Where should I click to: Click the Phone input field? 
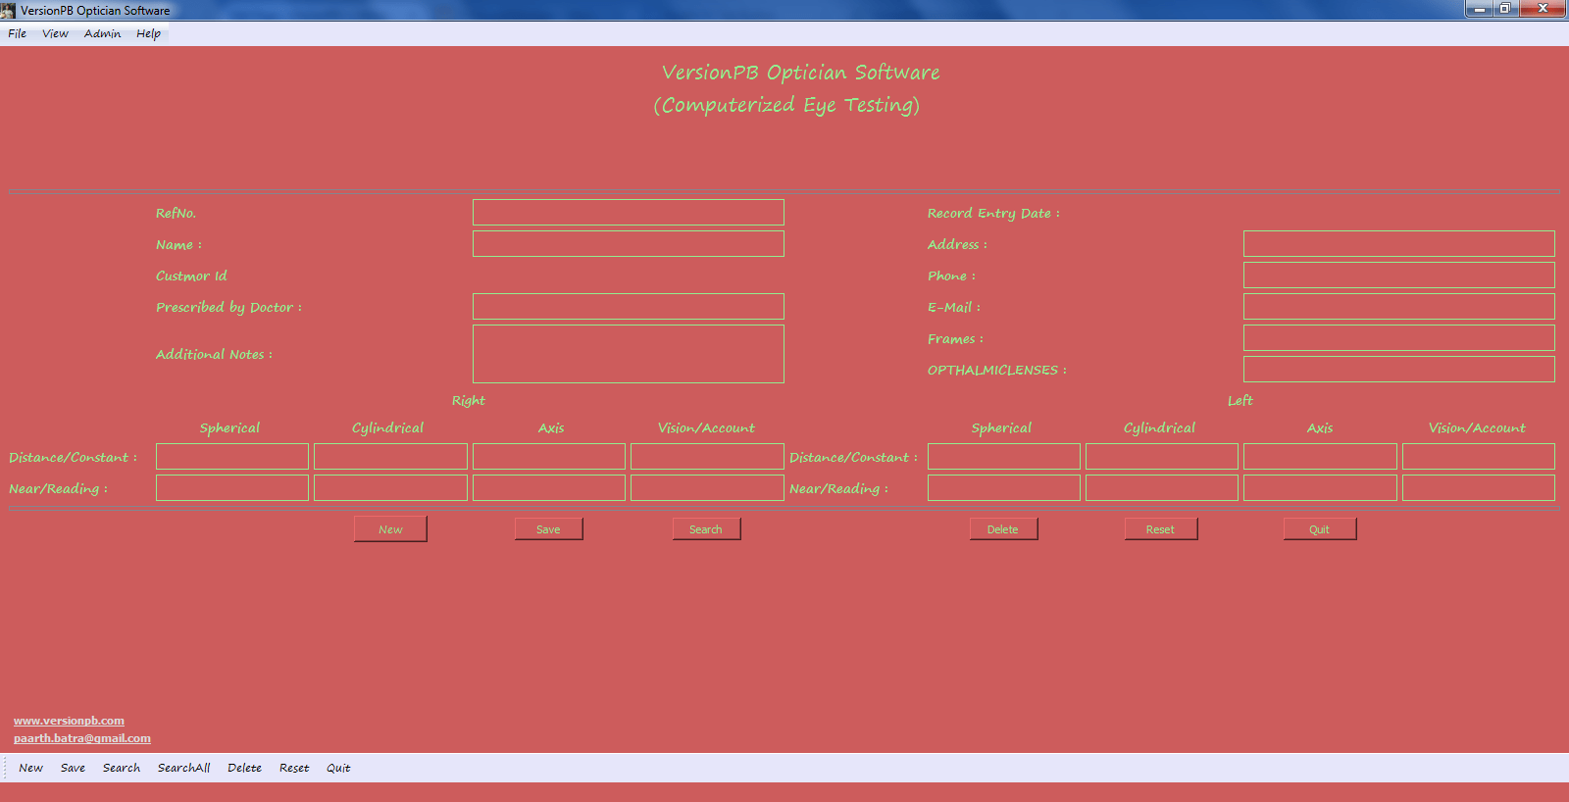1398,276
